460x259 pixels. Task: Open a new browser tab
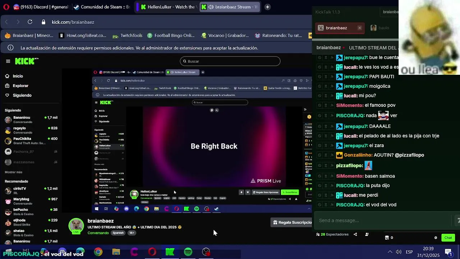267,7
